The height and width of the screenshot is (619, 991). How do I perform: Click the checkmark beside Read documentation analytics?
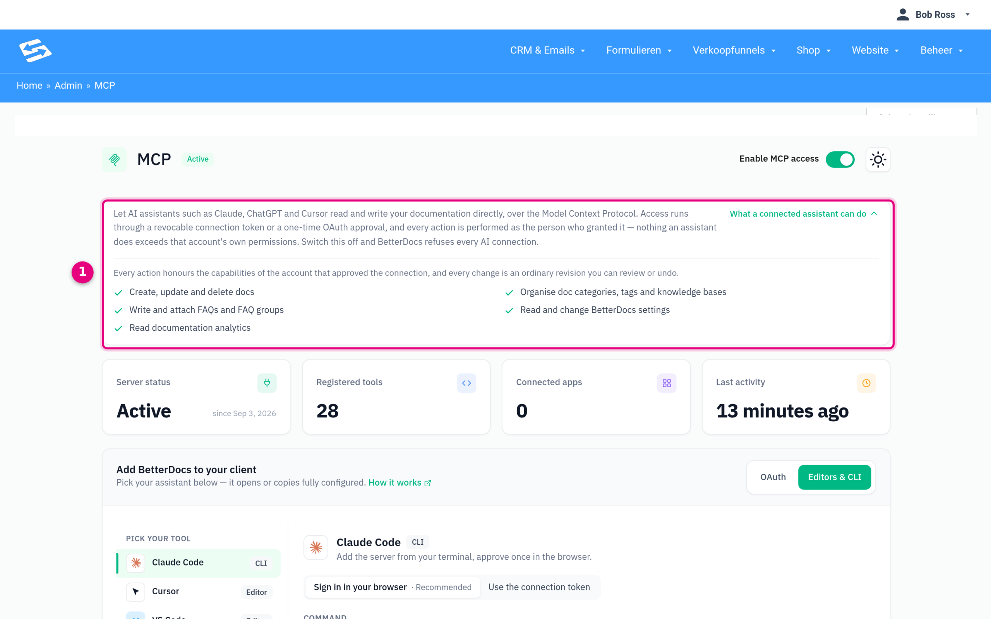(118, 328)
